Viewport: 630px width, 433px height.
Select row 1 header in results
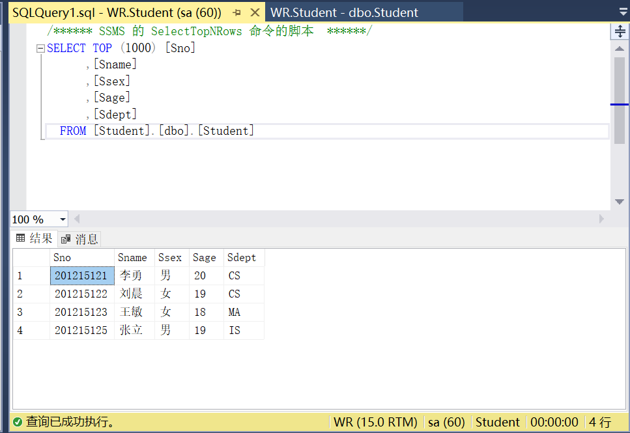31,276
